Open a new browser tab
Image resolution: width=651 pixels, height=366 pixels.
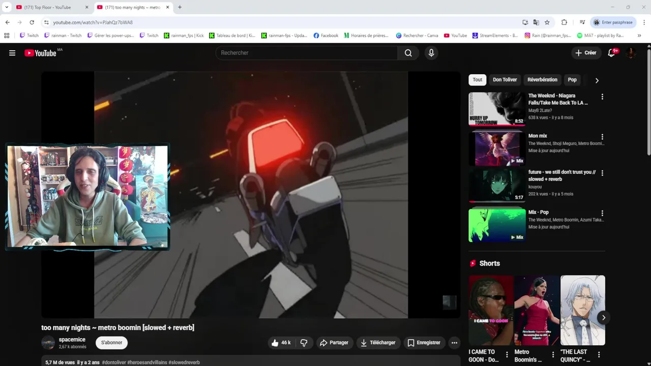point(180,7)
